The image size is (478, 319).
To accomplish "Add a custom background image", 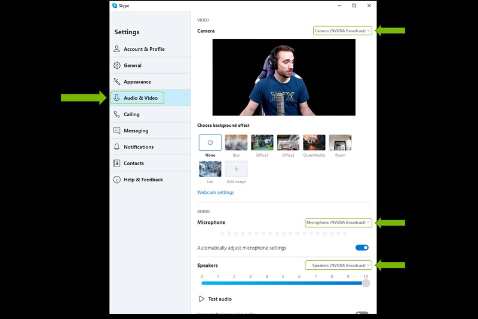I will click(x=236, y=169).
